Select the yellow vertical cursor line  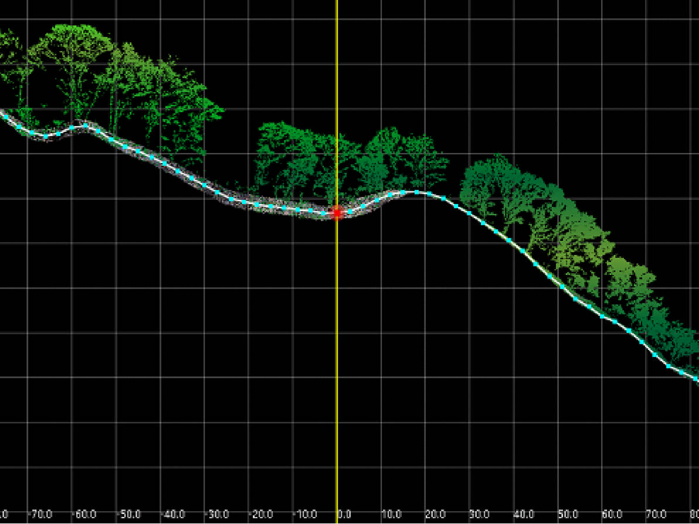[337, 262]
